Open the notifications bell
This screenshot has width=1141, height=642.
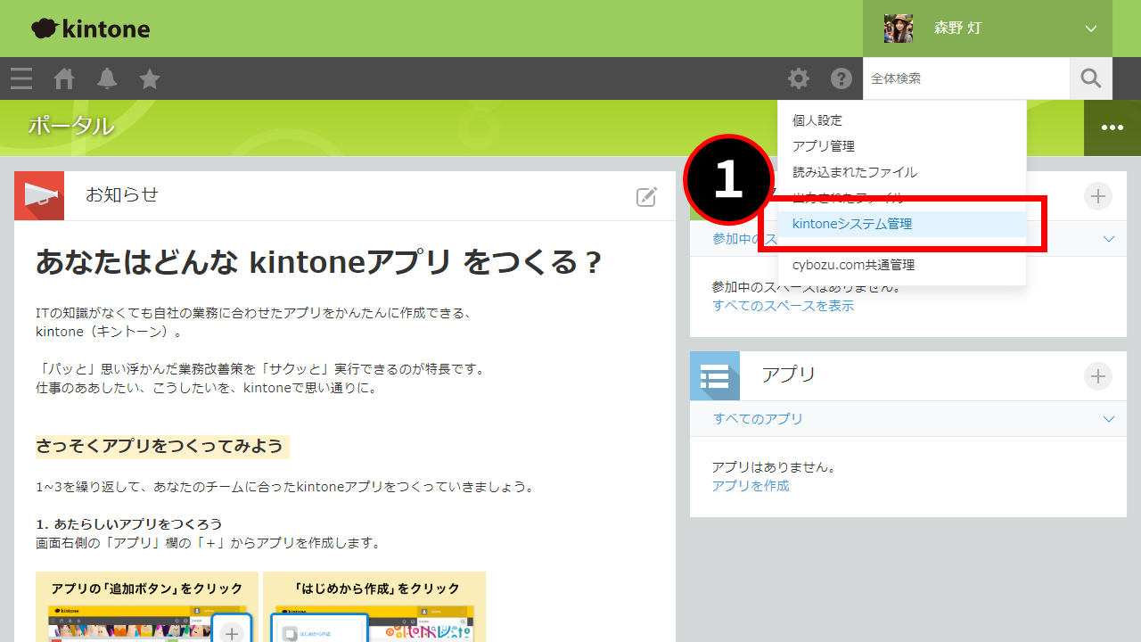pos(107,78)
